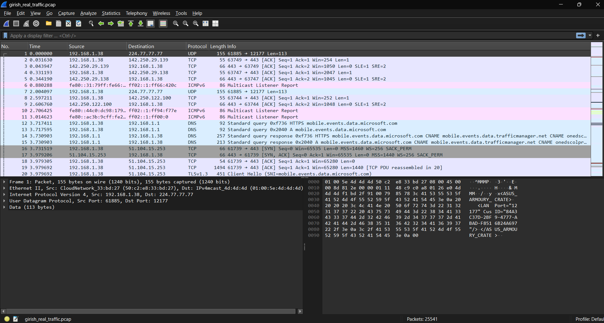Expand the Ethernet II details tree
Image resolution: width=604 pixels, height=323 pixels.
(4, 188)
